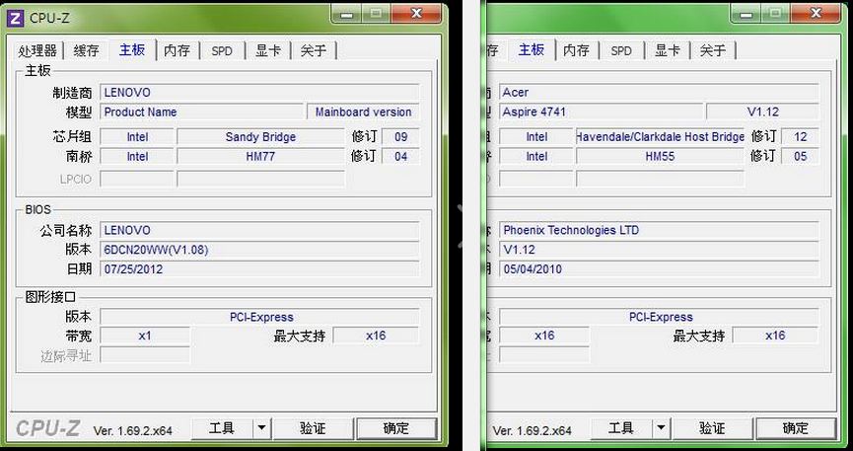
Task: Click the Sandy Bridge chipset field
Action: (x=260, y=137)
